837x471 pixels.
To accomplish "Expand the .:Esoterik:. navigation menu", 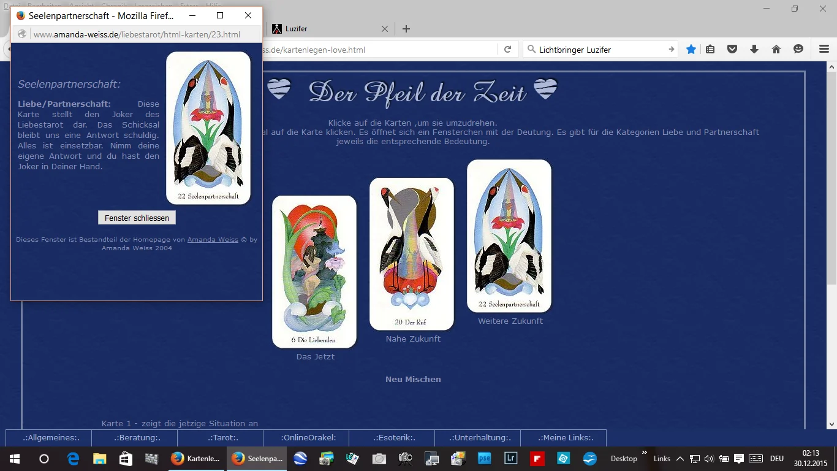I will (392, 438).
